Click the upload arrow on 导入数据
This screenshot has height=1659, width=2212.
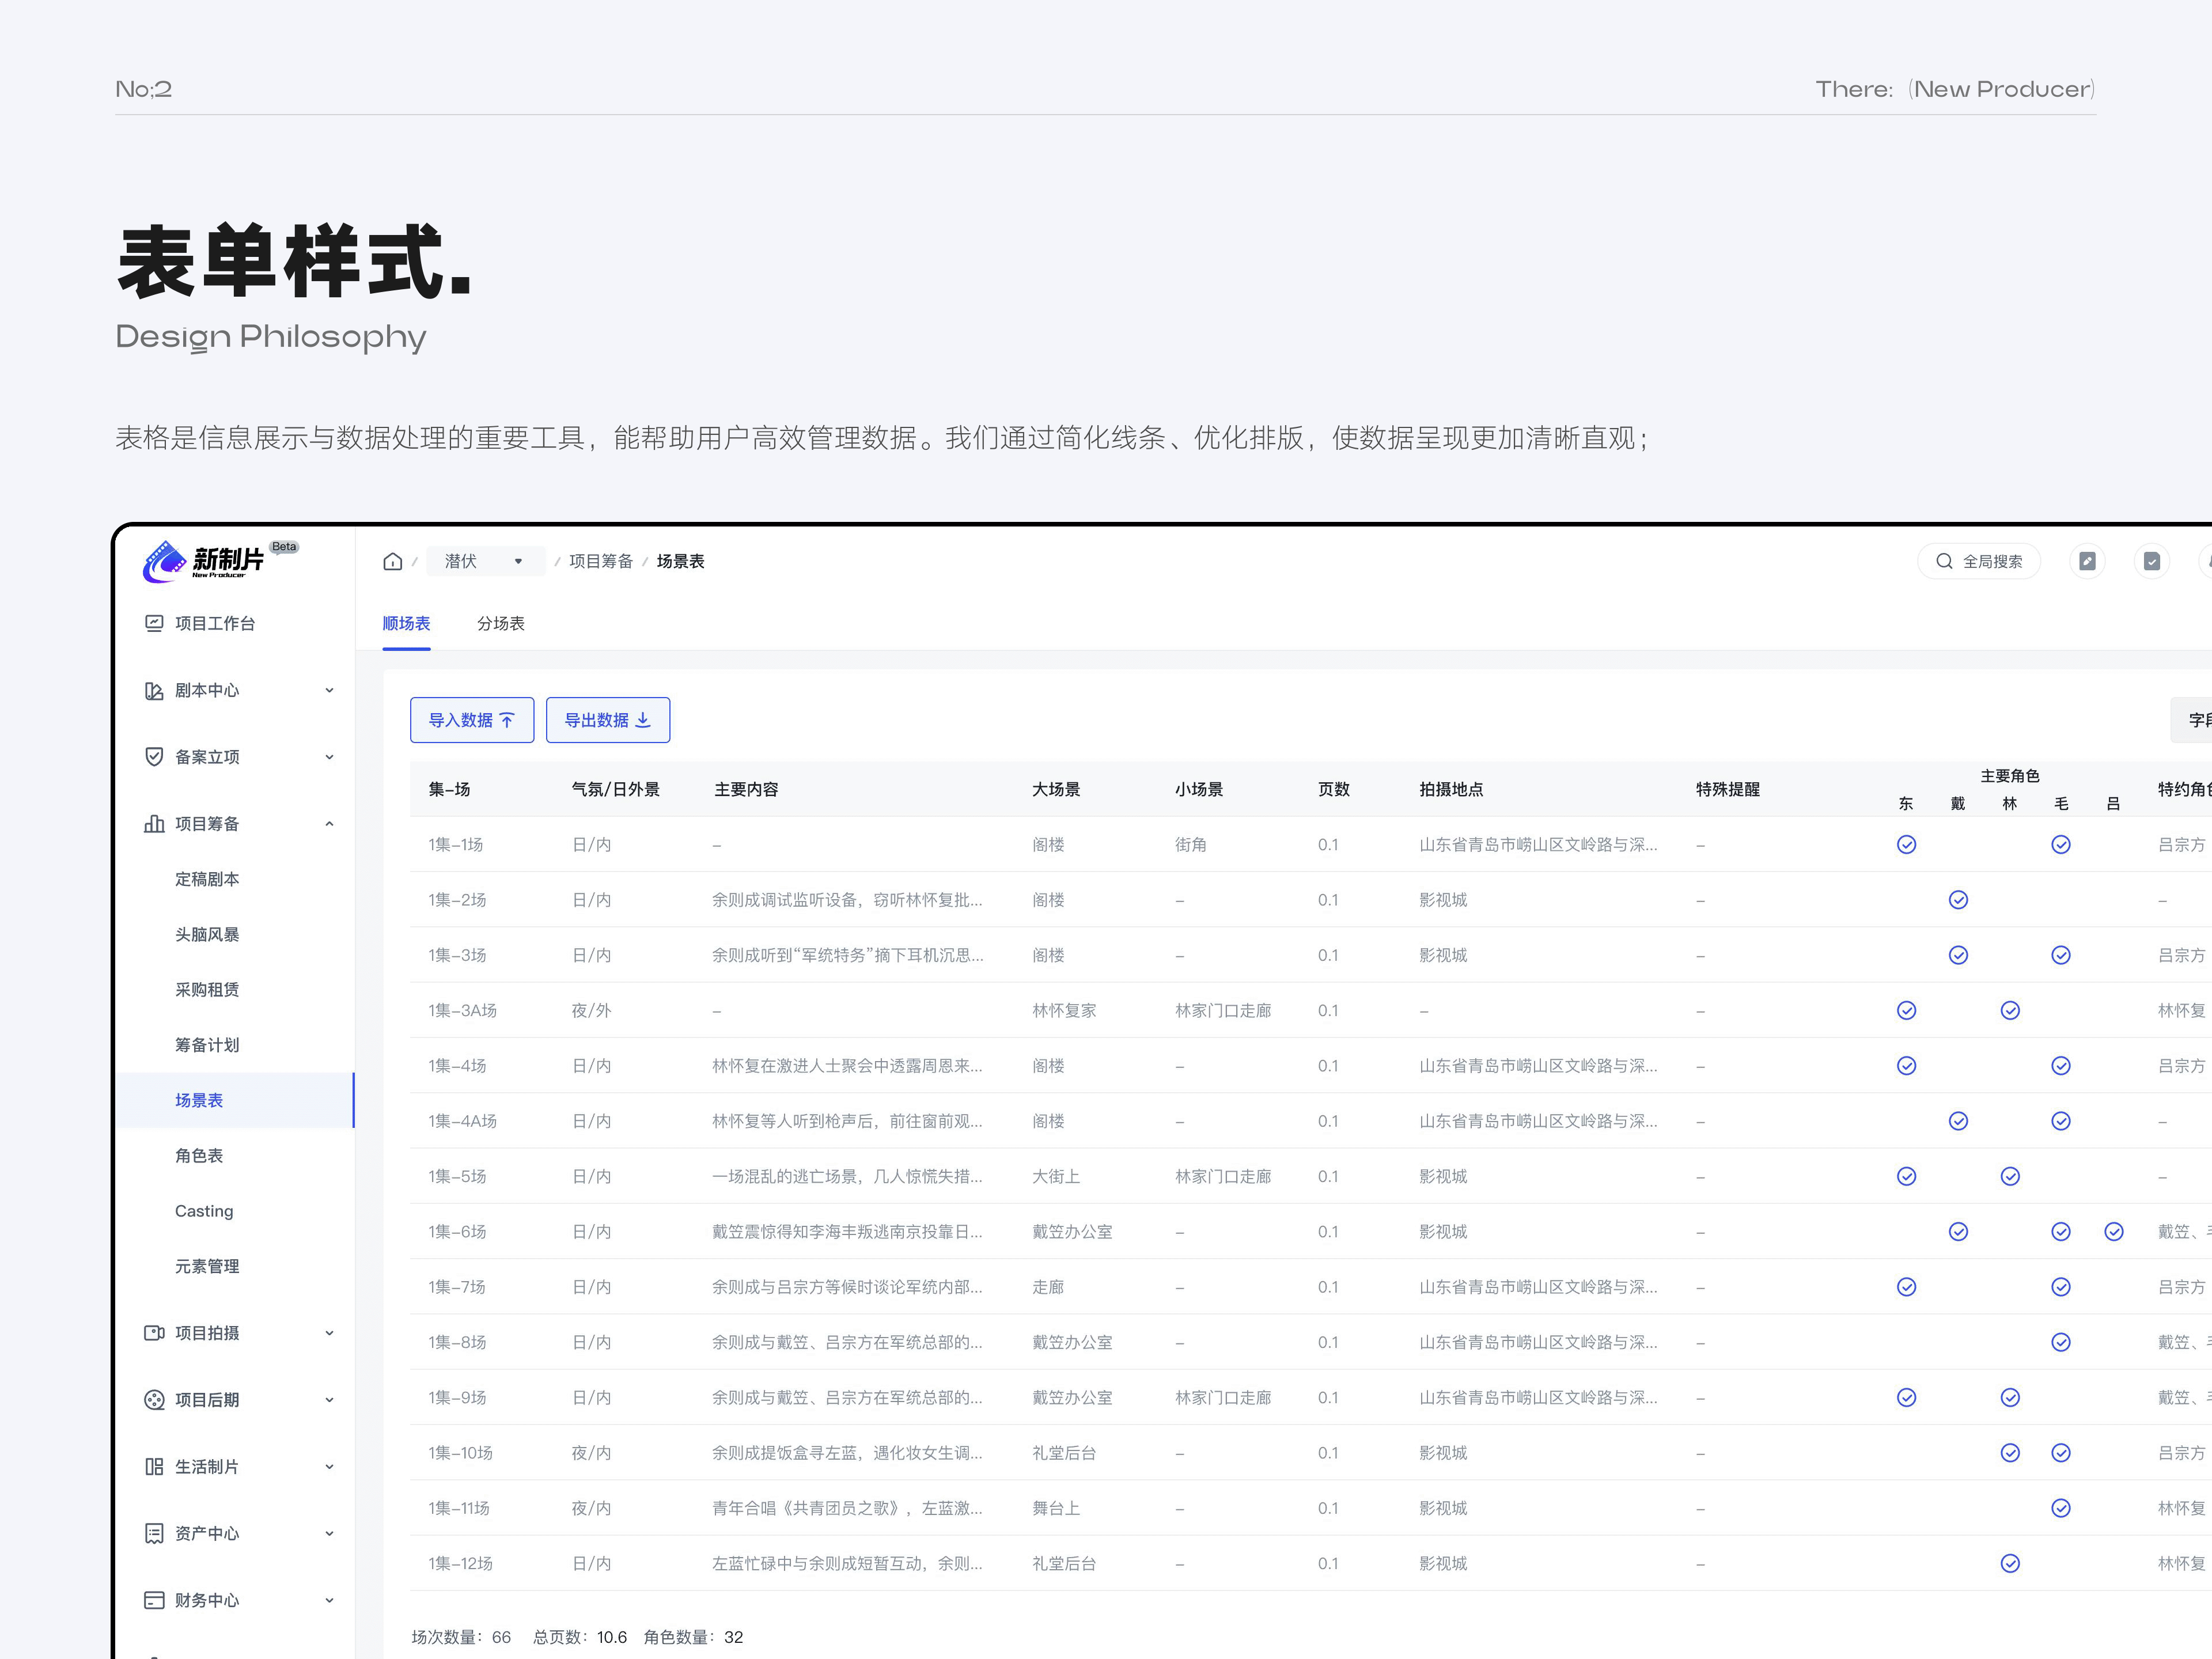pos(507,720)
